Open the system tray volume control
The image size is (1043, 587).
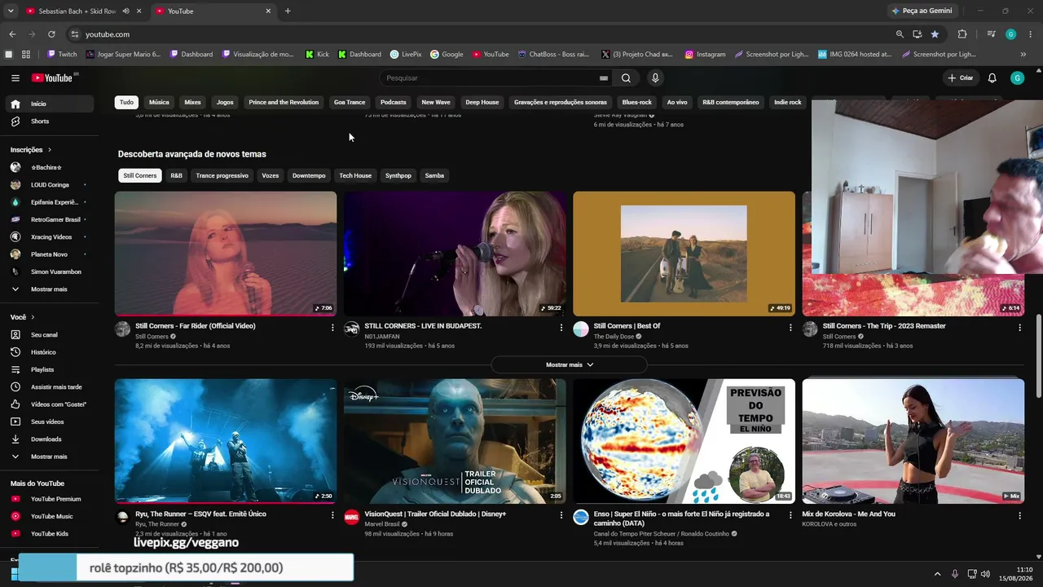pos(985,574)
